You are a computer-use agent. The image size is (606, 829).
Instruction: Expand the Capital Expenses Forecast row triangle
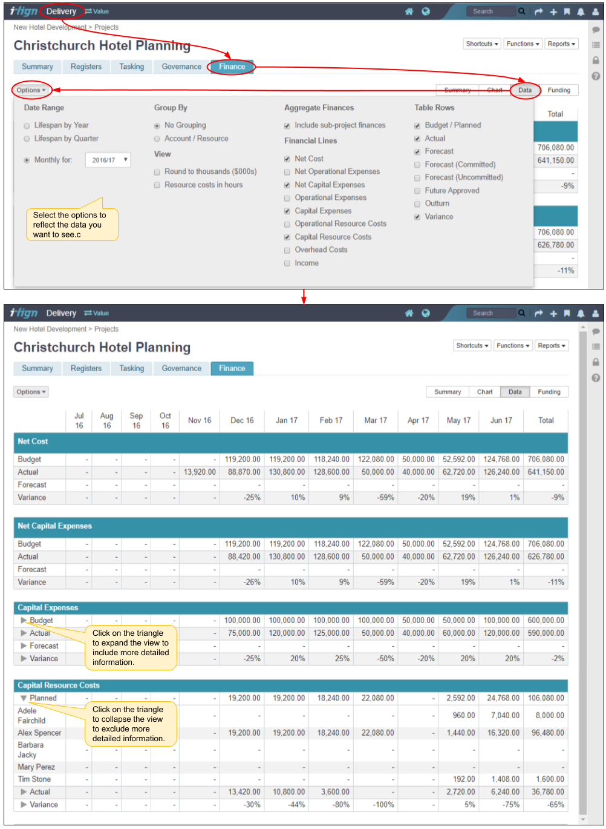24,646
